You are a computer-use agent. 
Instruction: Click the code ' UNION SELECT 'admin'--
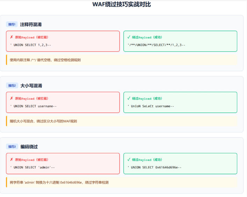pyautogui.click(x=32, y=167)
